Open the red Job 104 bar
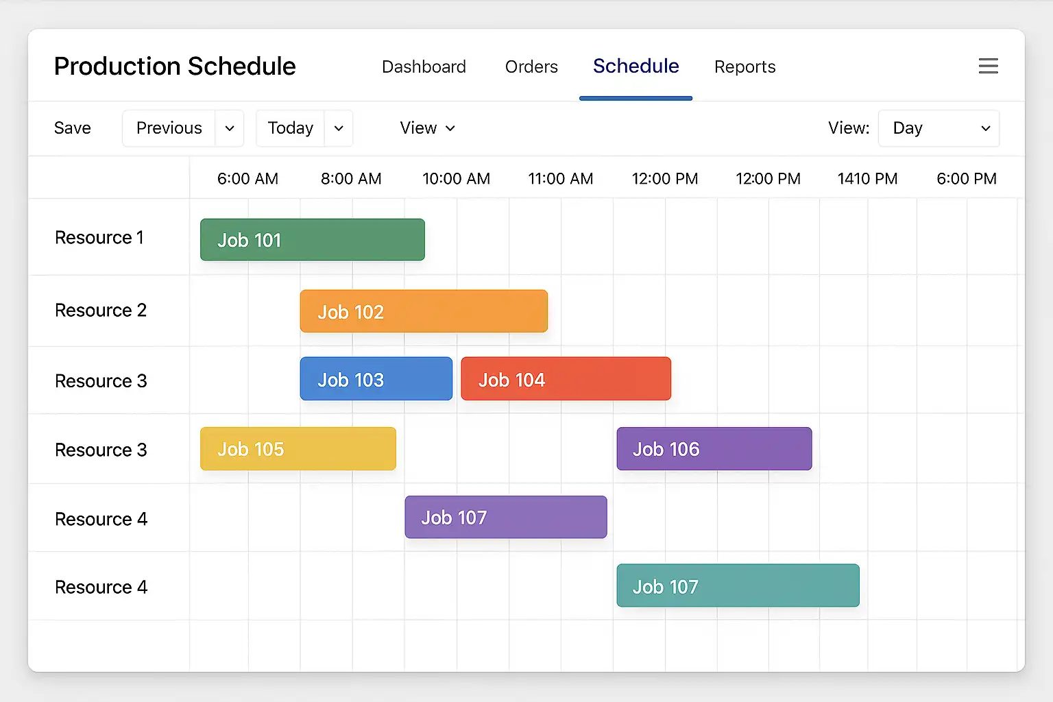1053x702 pixels. click(566, 379)
